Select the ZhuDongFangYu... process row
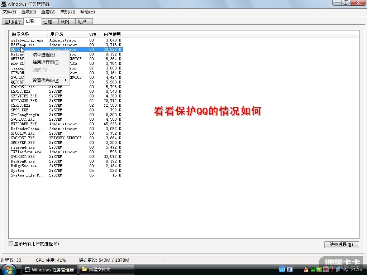 (66, 115)
